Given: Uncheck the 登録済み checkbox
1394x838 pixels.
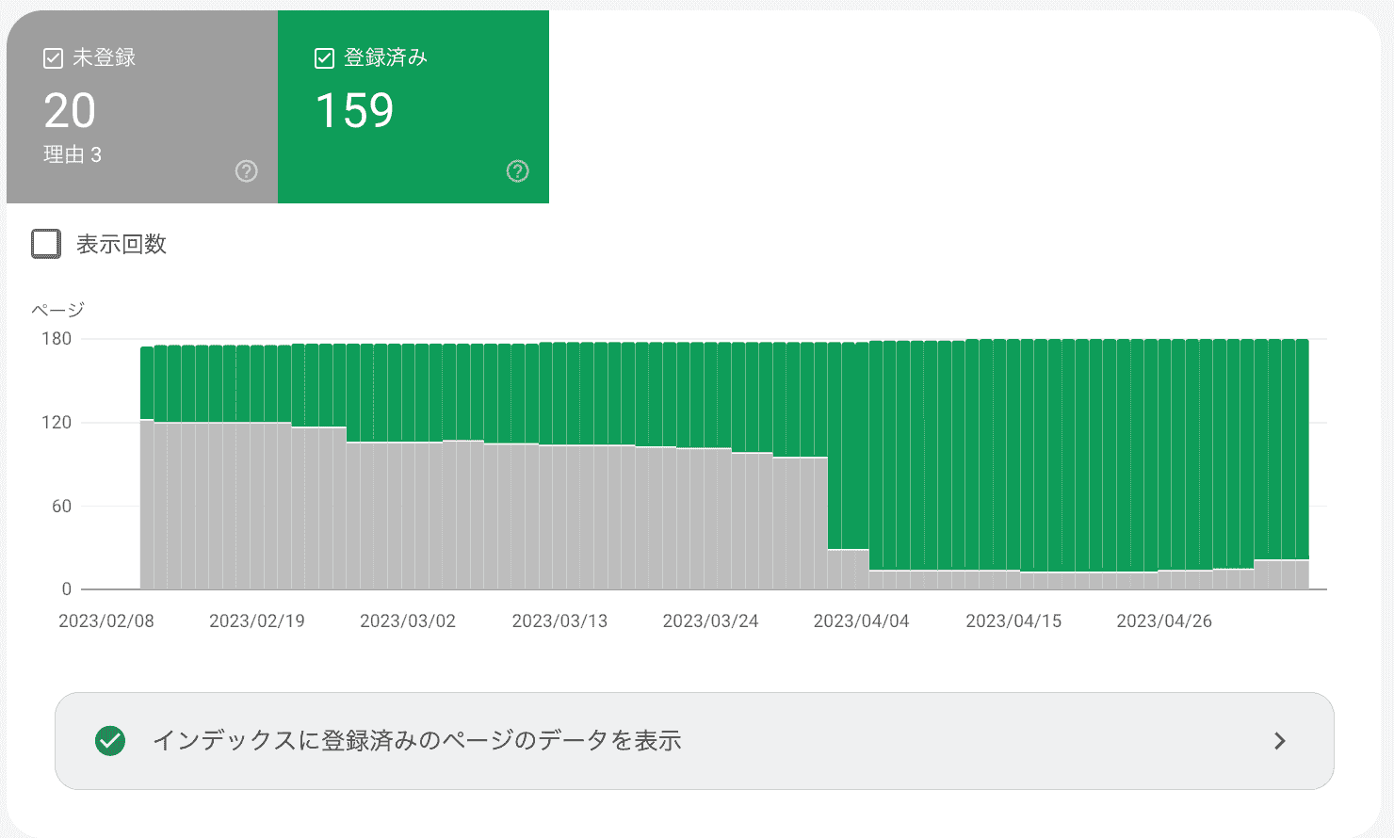Looking at the screenshot, I should [x=324, y=58].
